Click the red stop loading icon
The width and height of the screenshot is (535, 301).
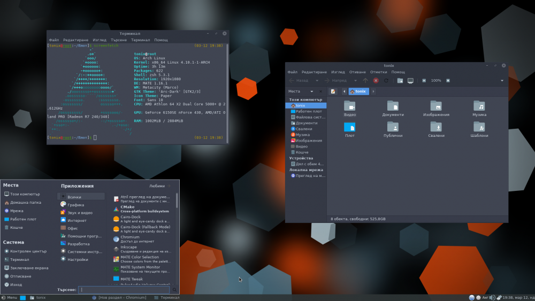pos(376,80)
